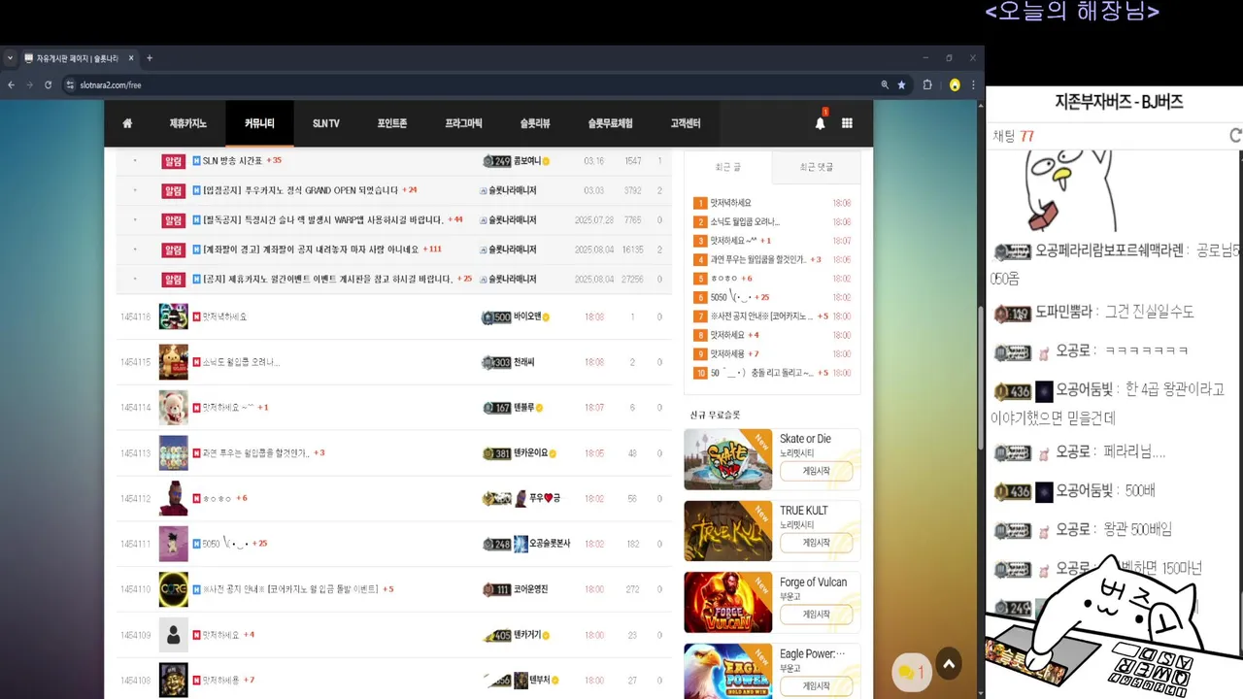The image size is (1243, 699).
Task: Open the Chrome tab search dropdown arrow
Action: click(x=10, y=58)
